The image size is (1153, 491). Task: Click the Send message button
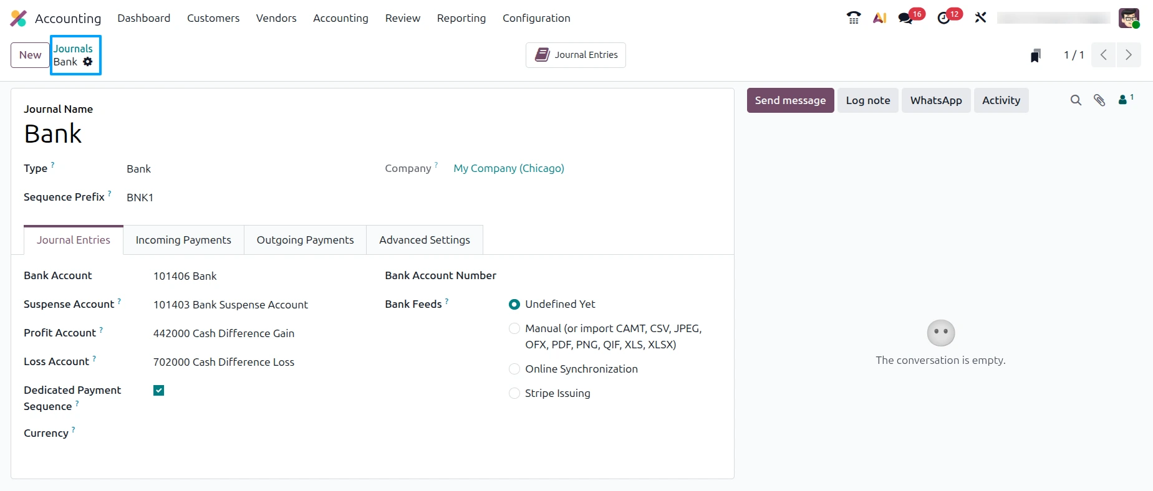pyautogui.click(x=790, y=100)
